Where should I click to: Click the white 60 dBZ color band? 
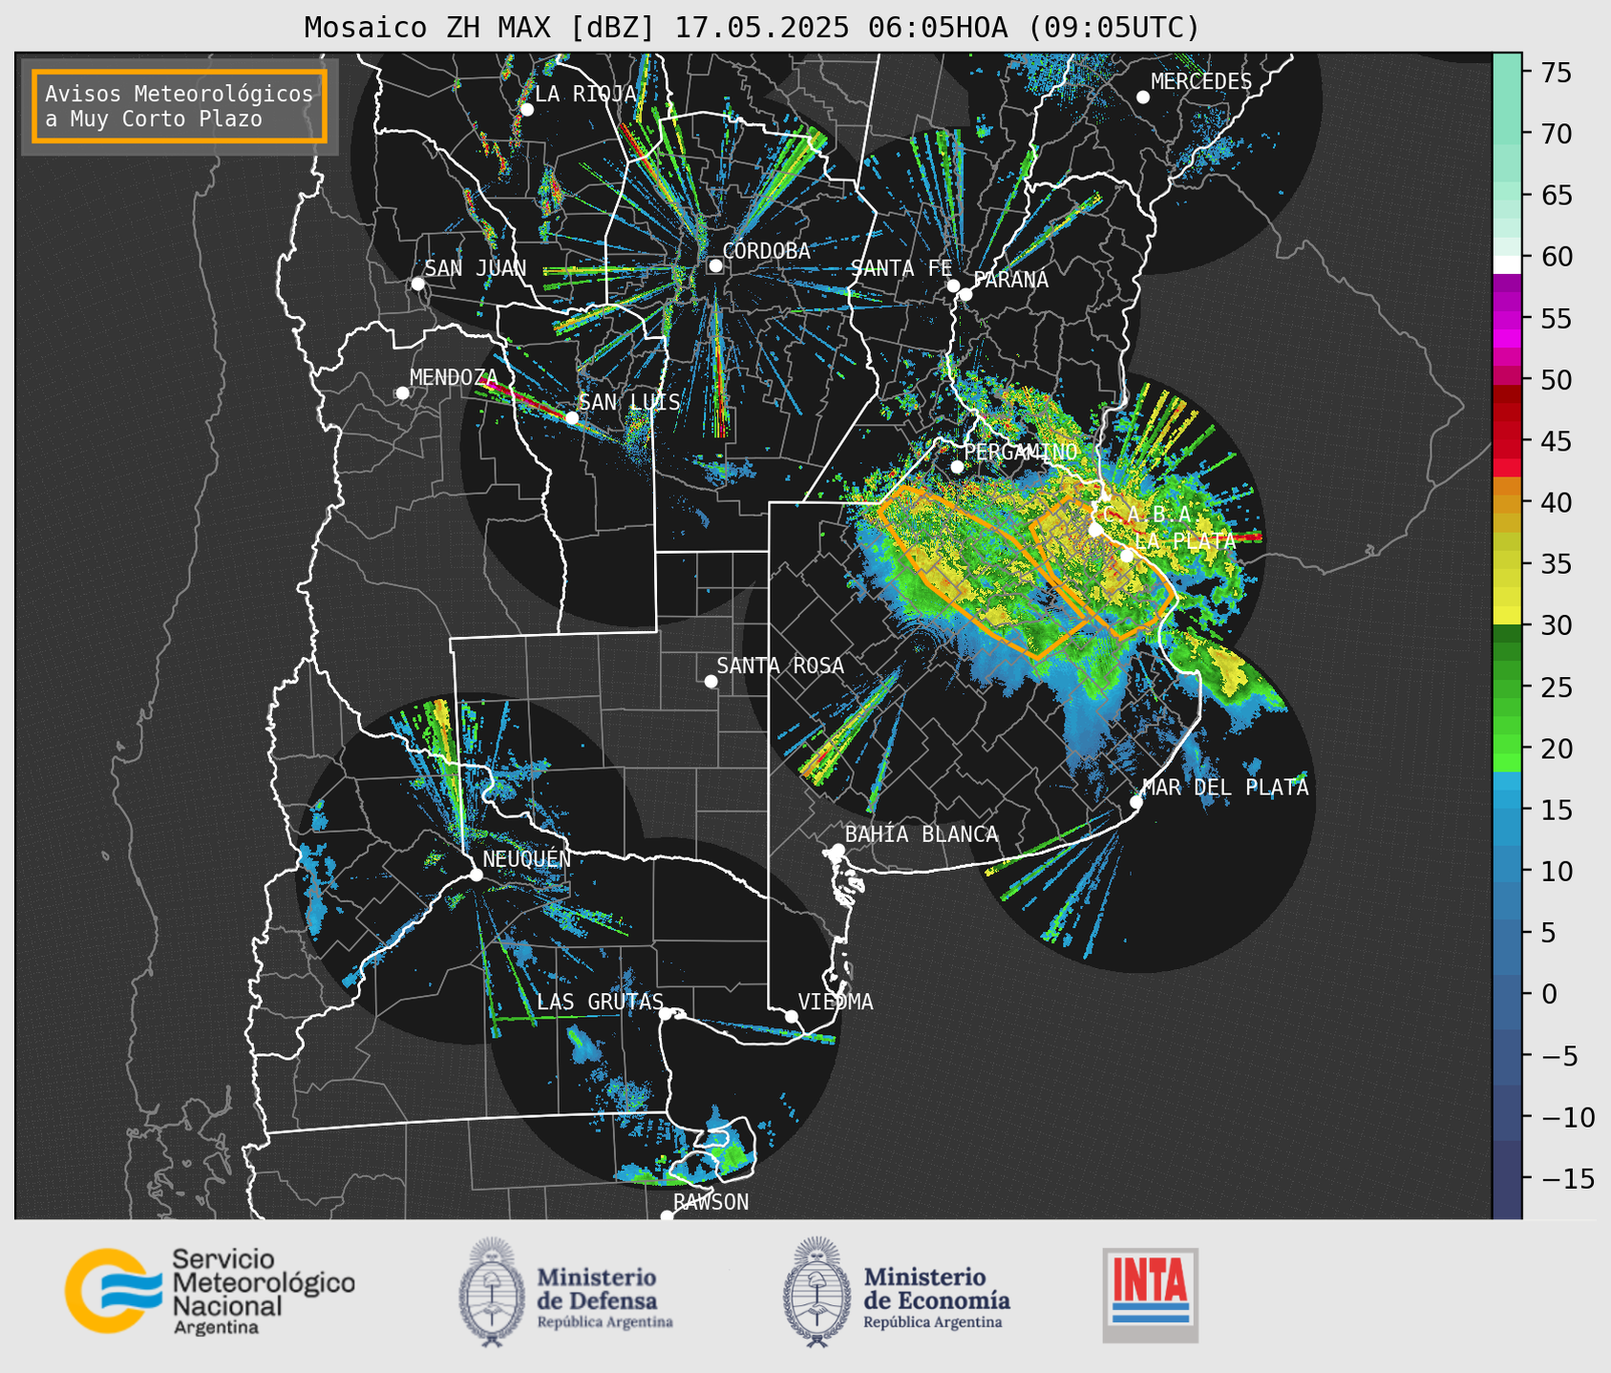click(1507, 264)
